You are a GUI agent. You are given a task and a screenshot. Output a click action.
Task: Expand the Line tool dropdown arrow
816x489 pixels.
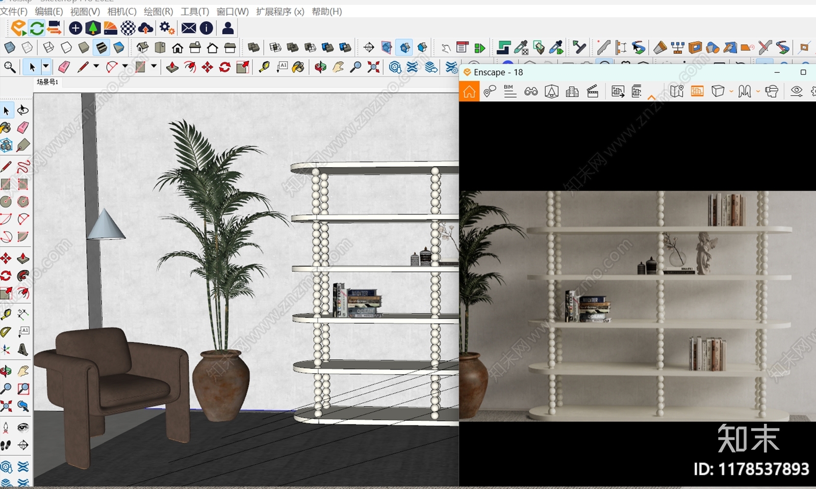click(96, 66)
